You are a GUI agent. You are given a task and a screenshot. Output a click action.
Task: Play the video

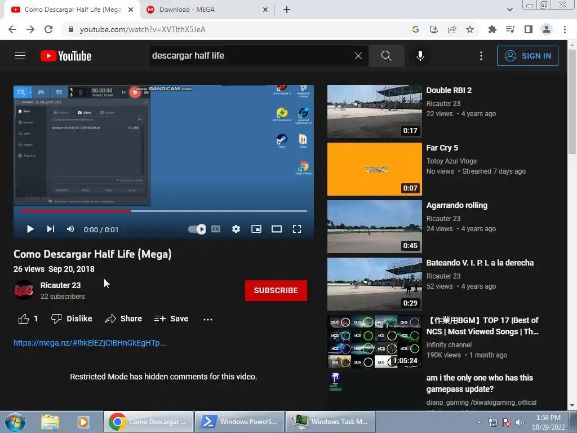tap(30, 229)
